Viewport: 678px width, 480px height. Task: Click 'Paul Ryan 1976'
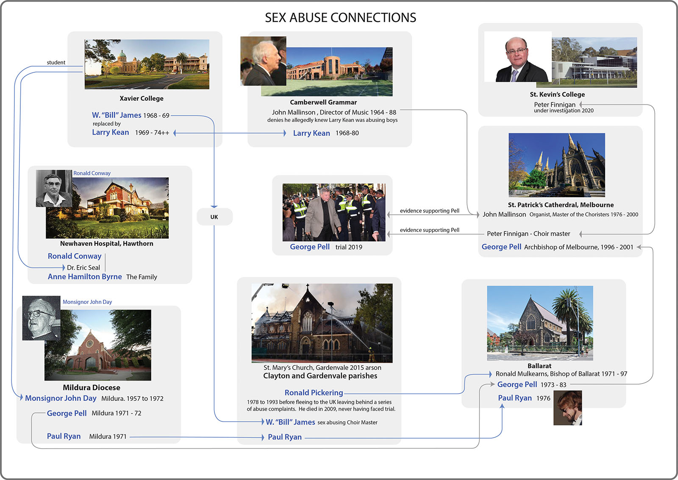click(524, 398)
